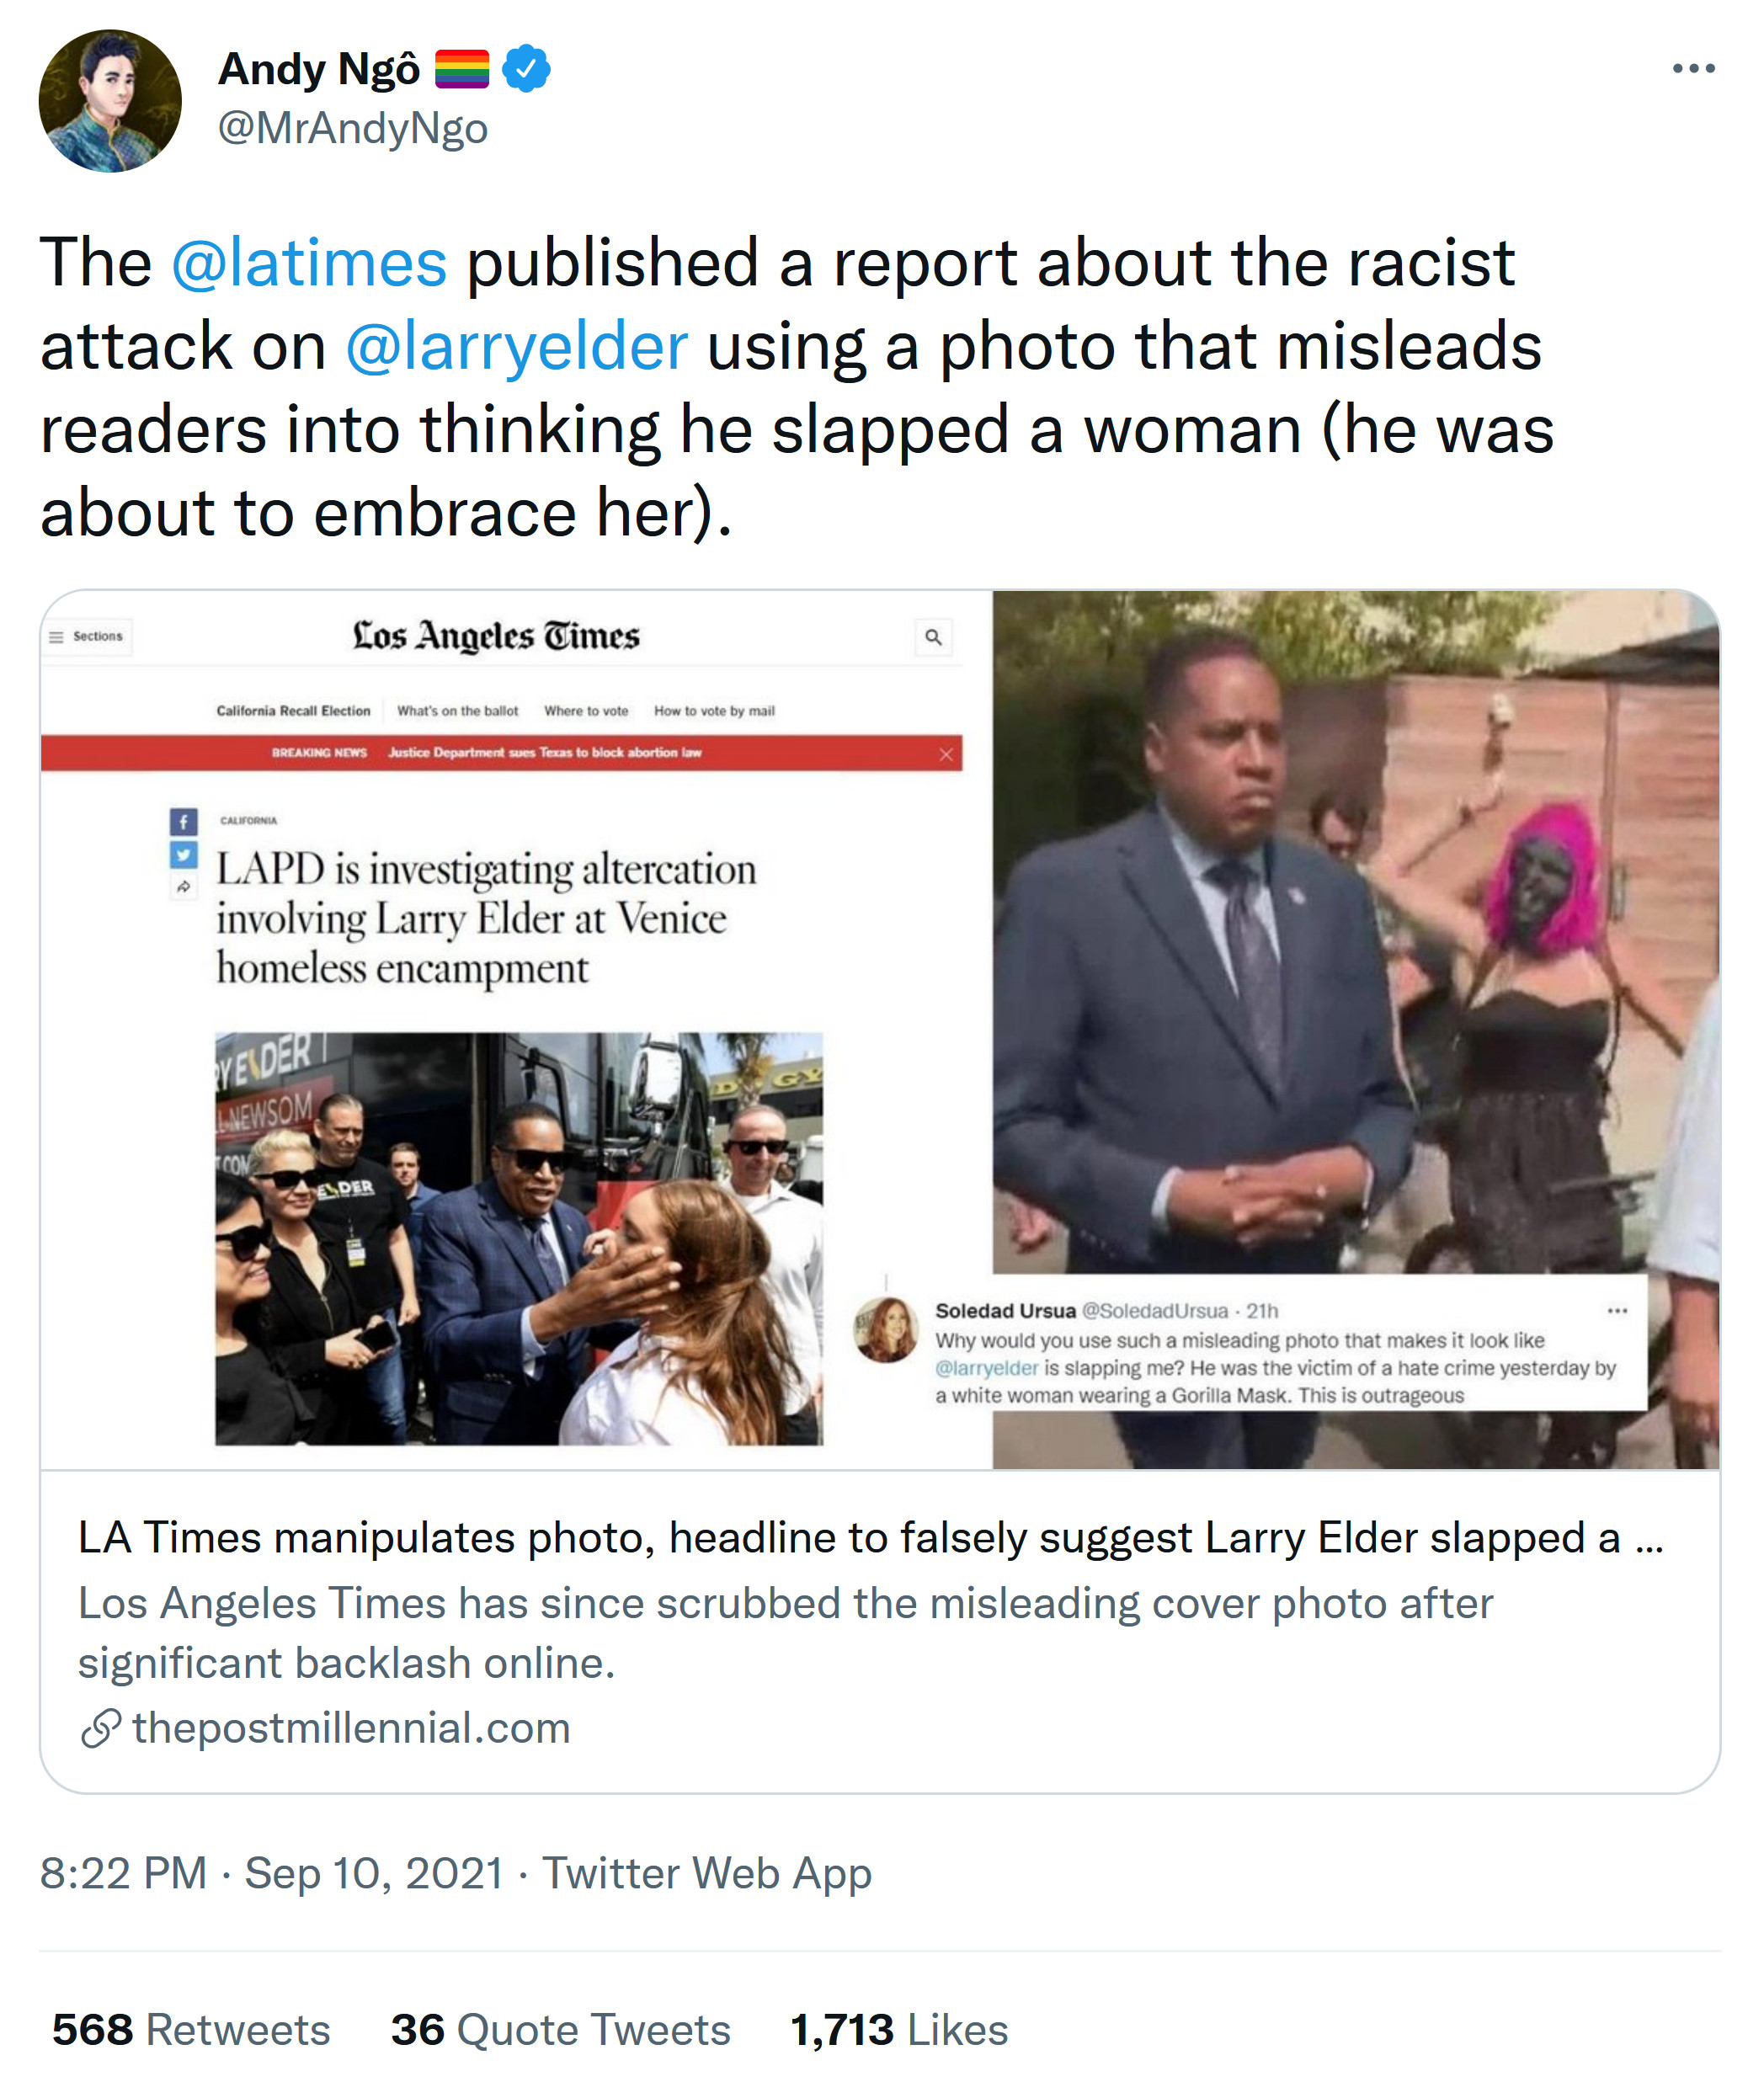The width and height of the screenshot is (1764, 2098).
Task: Open the tweet's three-dot more menu
Action: tap(1693, 69)
